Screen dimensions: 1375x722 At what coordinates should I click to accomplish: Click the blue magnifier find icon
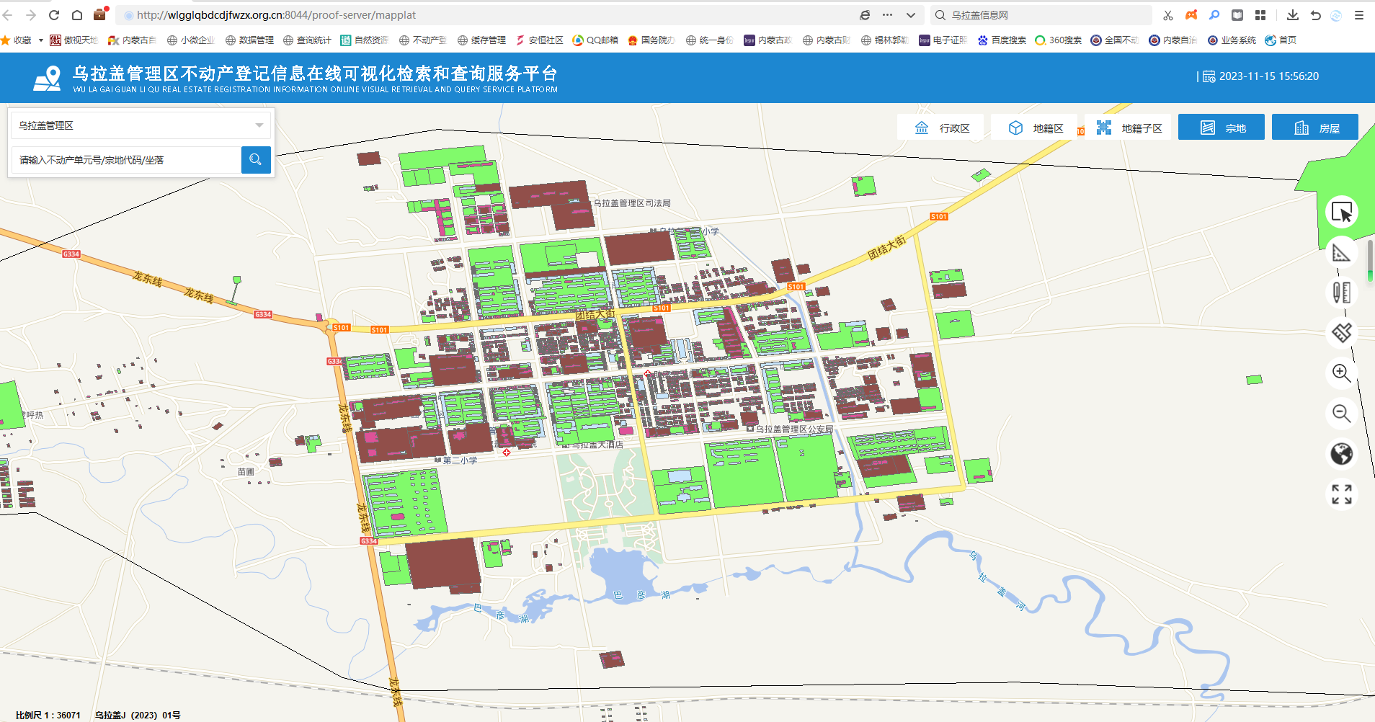pos(1214,15)
